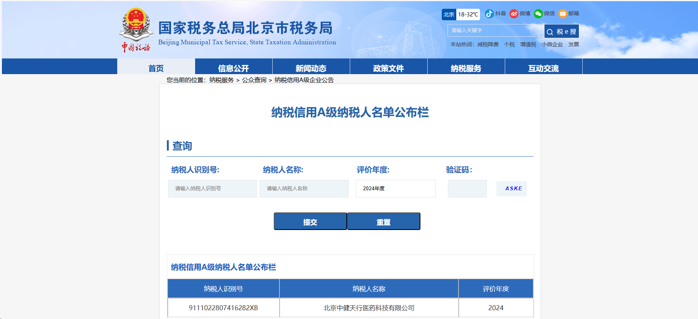Screen dimensions: 698x319
Task: Open the Weibo (微博) icon link
Action: coord(514,14)
